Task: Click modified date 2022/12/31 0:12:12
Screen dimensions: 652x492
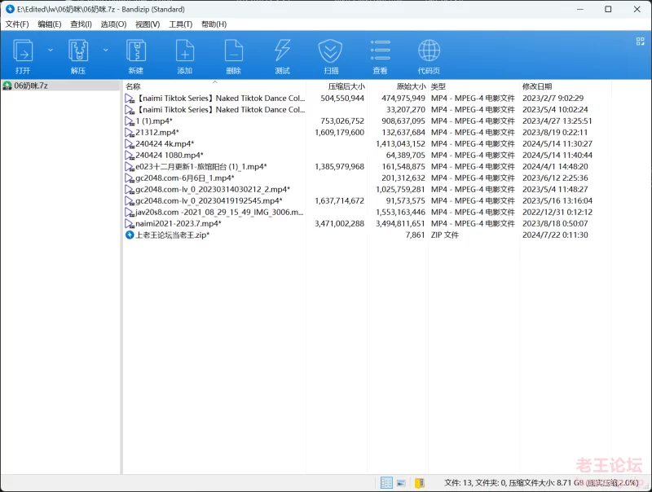Action: tap(557, 213)
